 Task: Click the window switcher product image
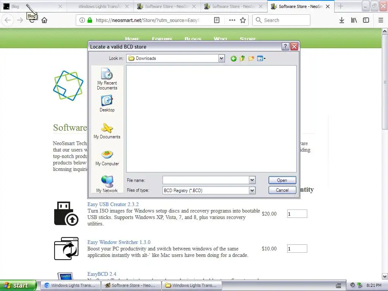pyautogui.click(x=66, y=249)
